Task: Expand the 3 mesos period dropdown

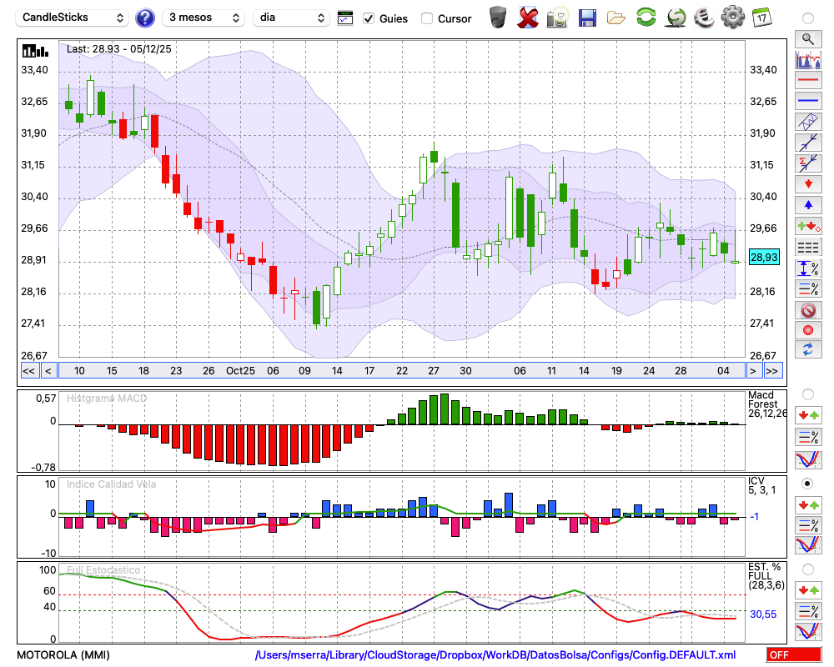Action: coord(203,18)
